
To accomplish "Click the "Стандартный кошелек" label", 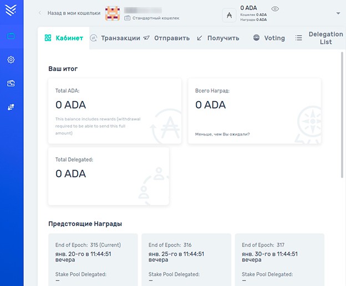I will [156, 18].
